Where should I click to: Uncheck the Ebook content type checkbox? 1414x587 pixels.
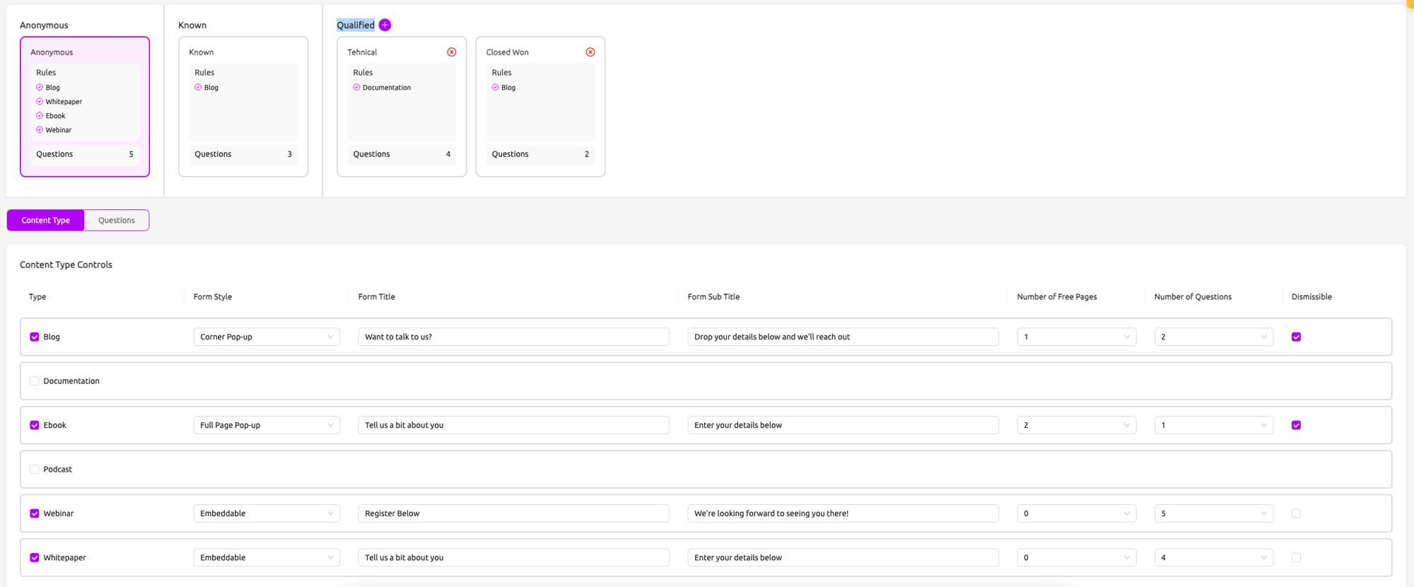[35, 425]
